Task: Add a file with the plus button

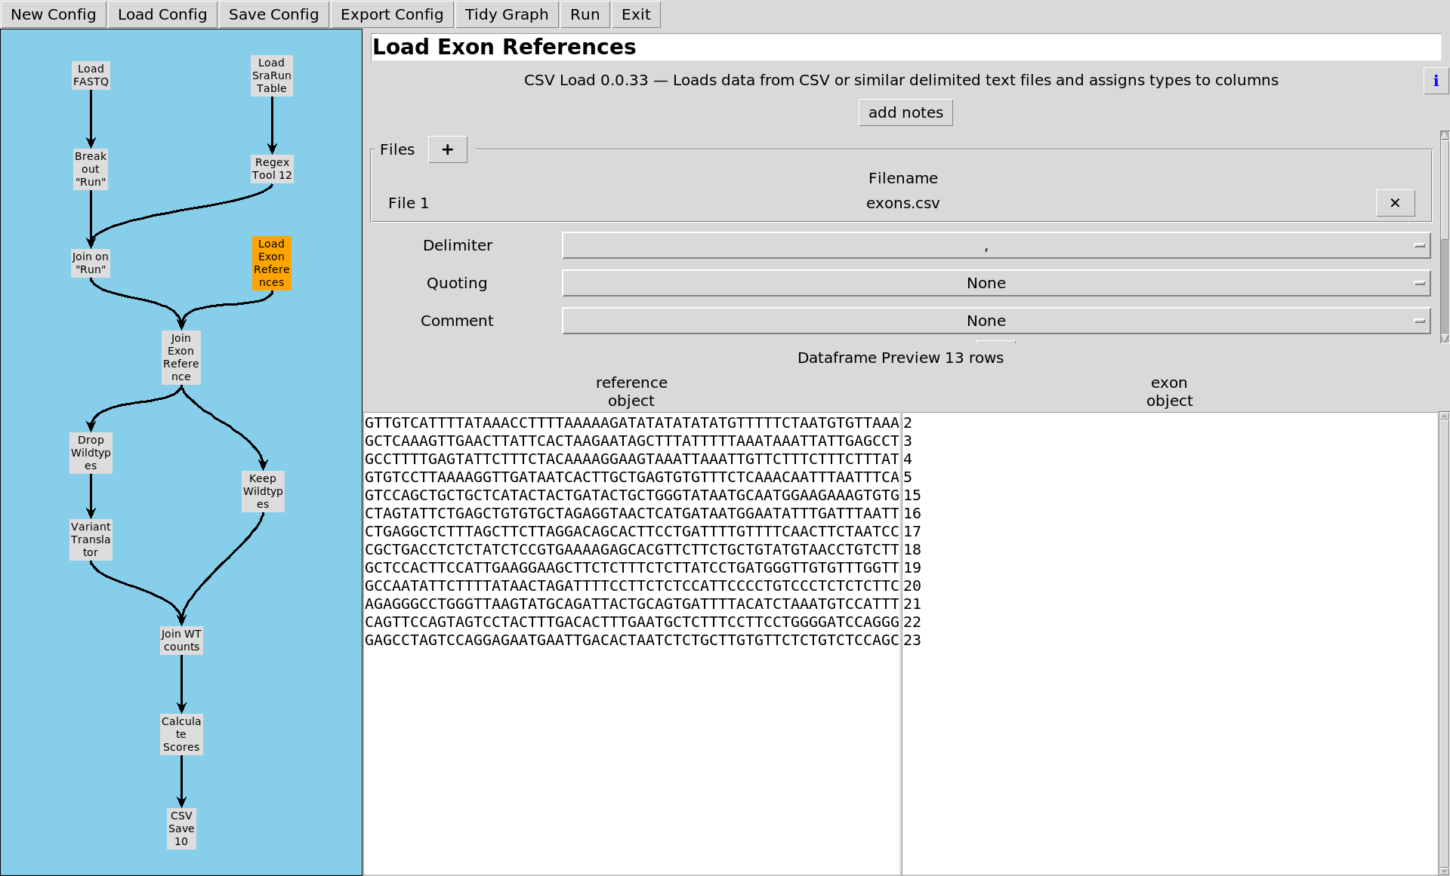Action: pos(447,149)
